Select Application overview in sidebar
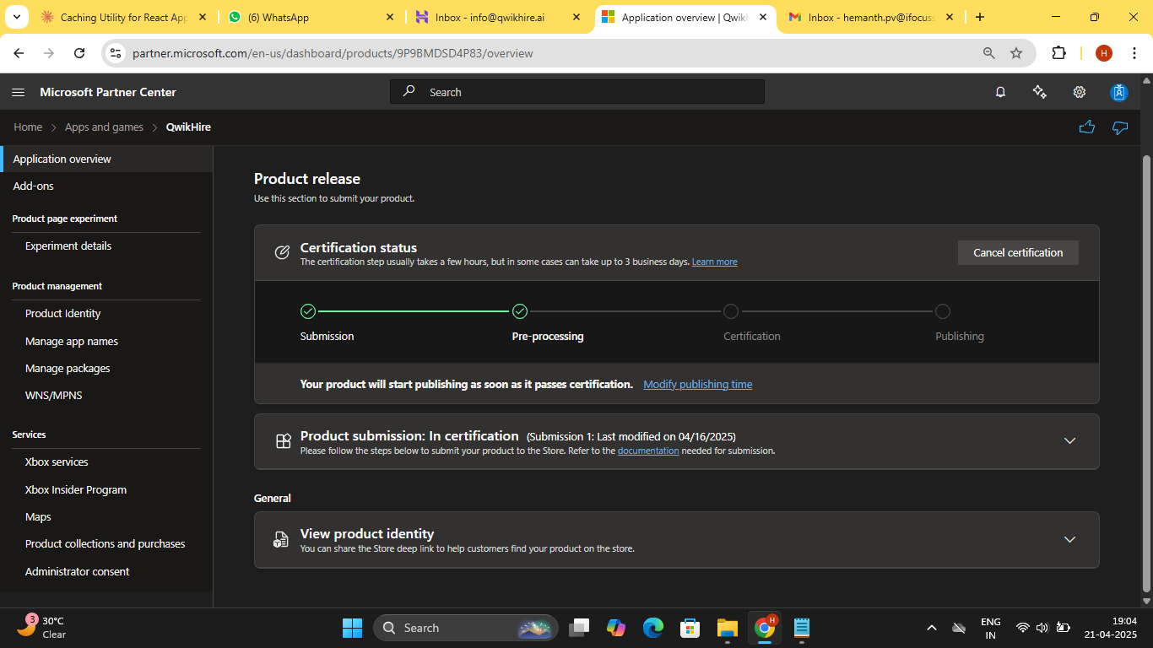 click(106, 159)
